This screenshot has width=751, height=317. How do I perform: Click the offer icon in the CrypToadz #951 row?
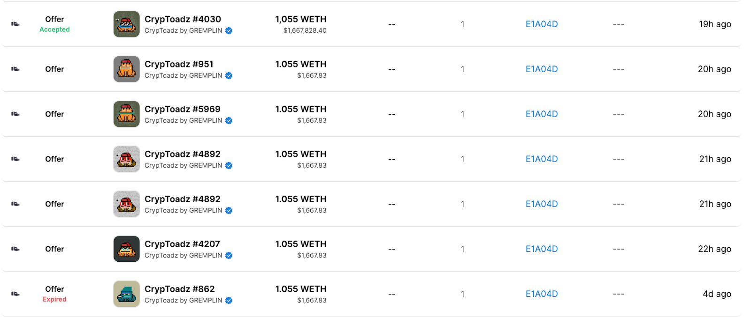(x=15, y=69)
